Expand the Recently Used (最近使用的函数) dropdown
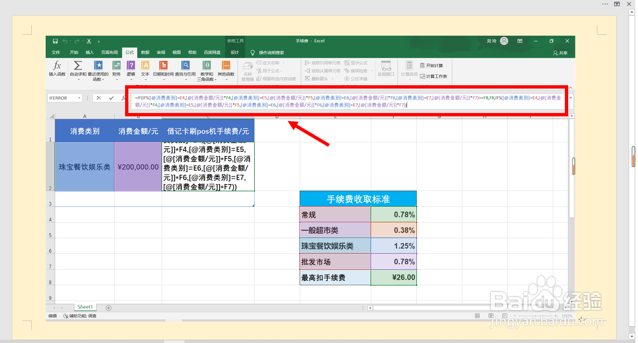 (103, 80)
